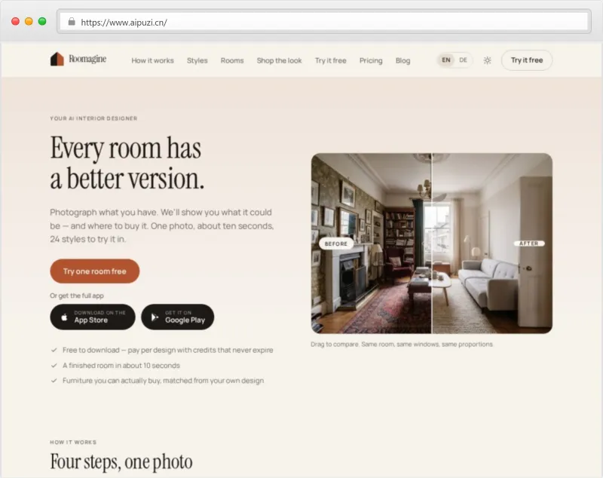
Task: Click Get it on Google Play button
Action: tap(178, 317)
